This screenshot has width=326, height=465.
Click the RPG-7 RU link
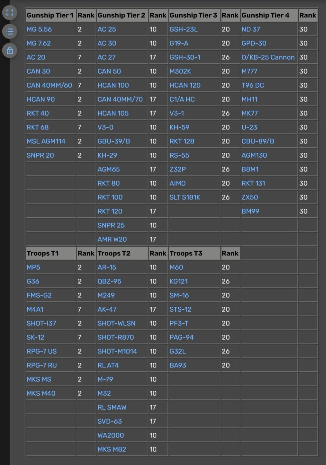42,365
